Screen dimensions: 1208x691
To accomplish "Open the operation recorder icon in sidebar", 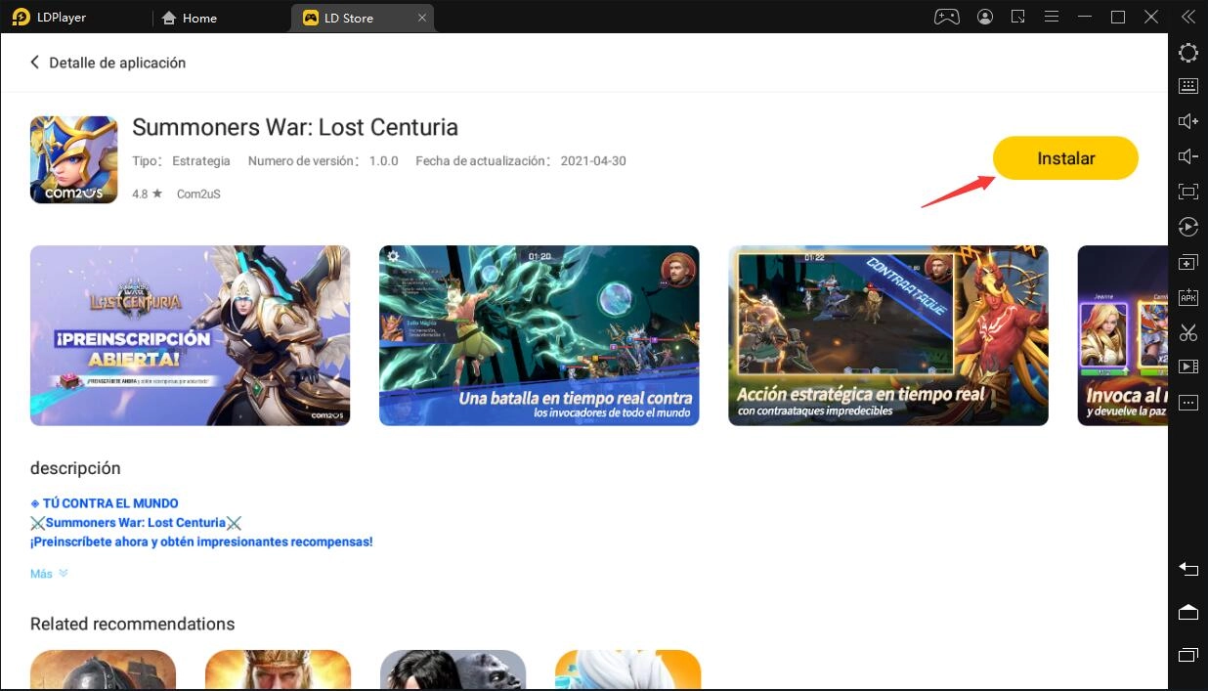I will click(x=1188, y=227).
